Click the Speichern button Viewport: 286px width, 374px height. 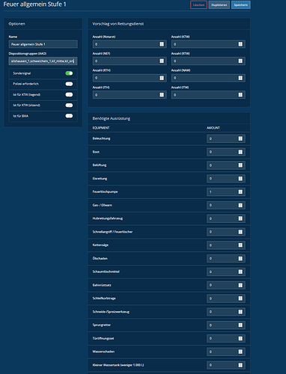click(241, 5)
